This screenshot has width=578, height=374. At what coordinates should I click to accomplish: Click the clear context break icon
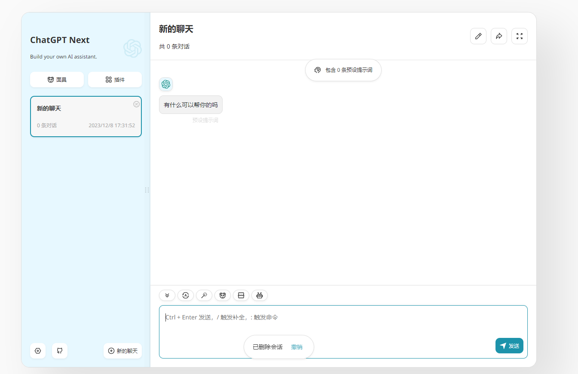point(241,295)
